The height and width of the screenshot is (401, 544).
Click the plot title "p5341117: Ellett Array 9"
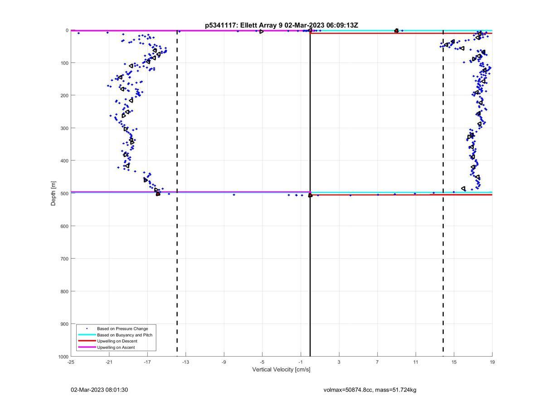pos(244,25)
